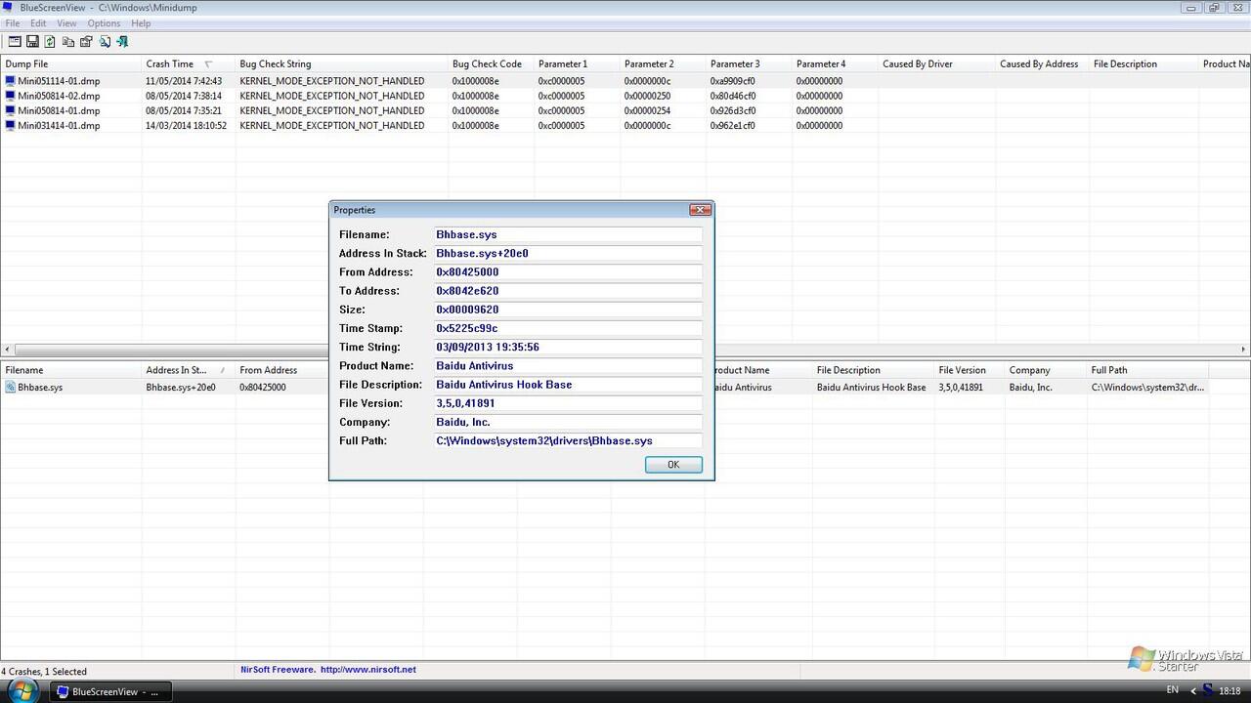Click the Time String field 03/09/2013 19:35:56
The image size is (1251, 703).
pyautogui.click(x=568, y=347)
